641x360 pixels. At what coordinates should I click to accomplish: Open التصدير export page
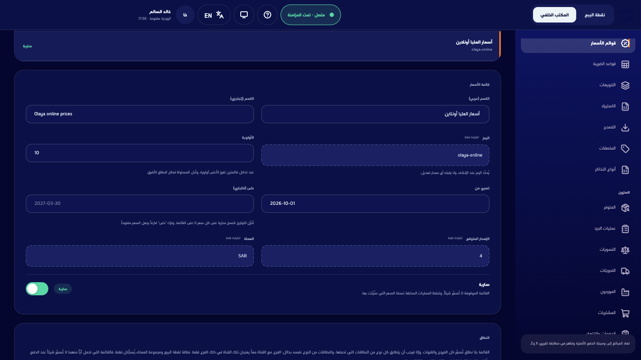click(x=578, y=127)
